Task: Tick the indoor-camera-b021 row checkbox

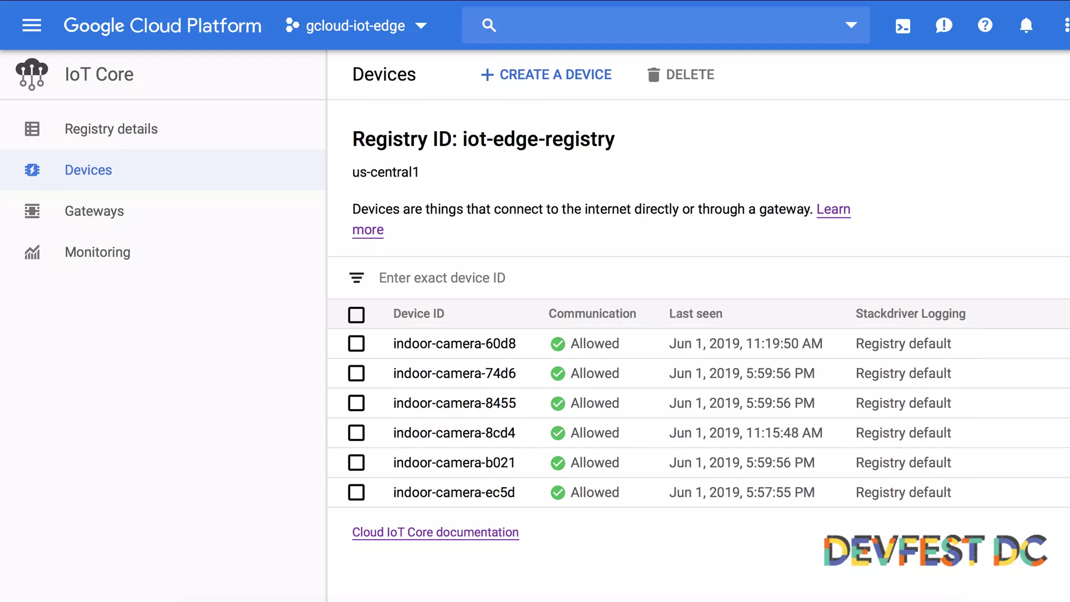Action: [356, 462]
